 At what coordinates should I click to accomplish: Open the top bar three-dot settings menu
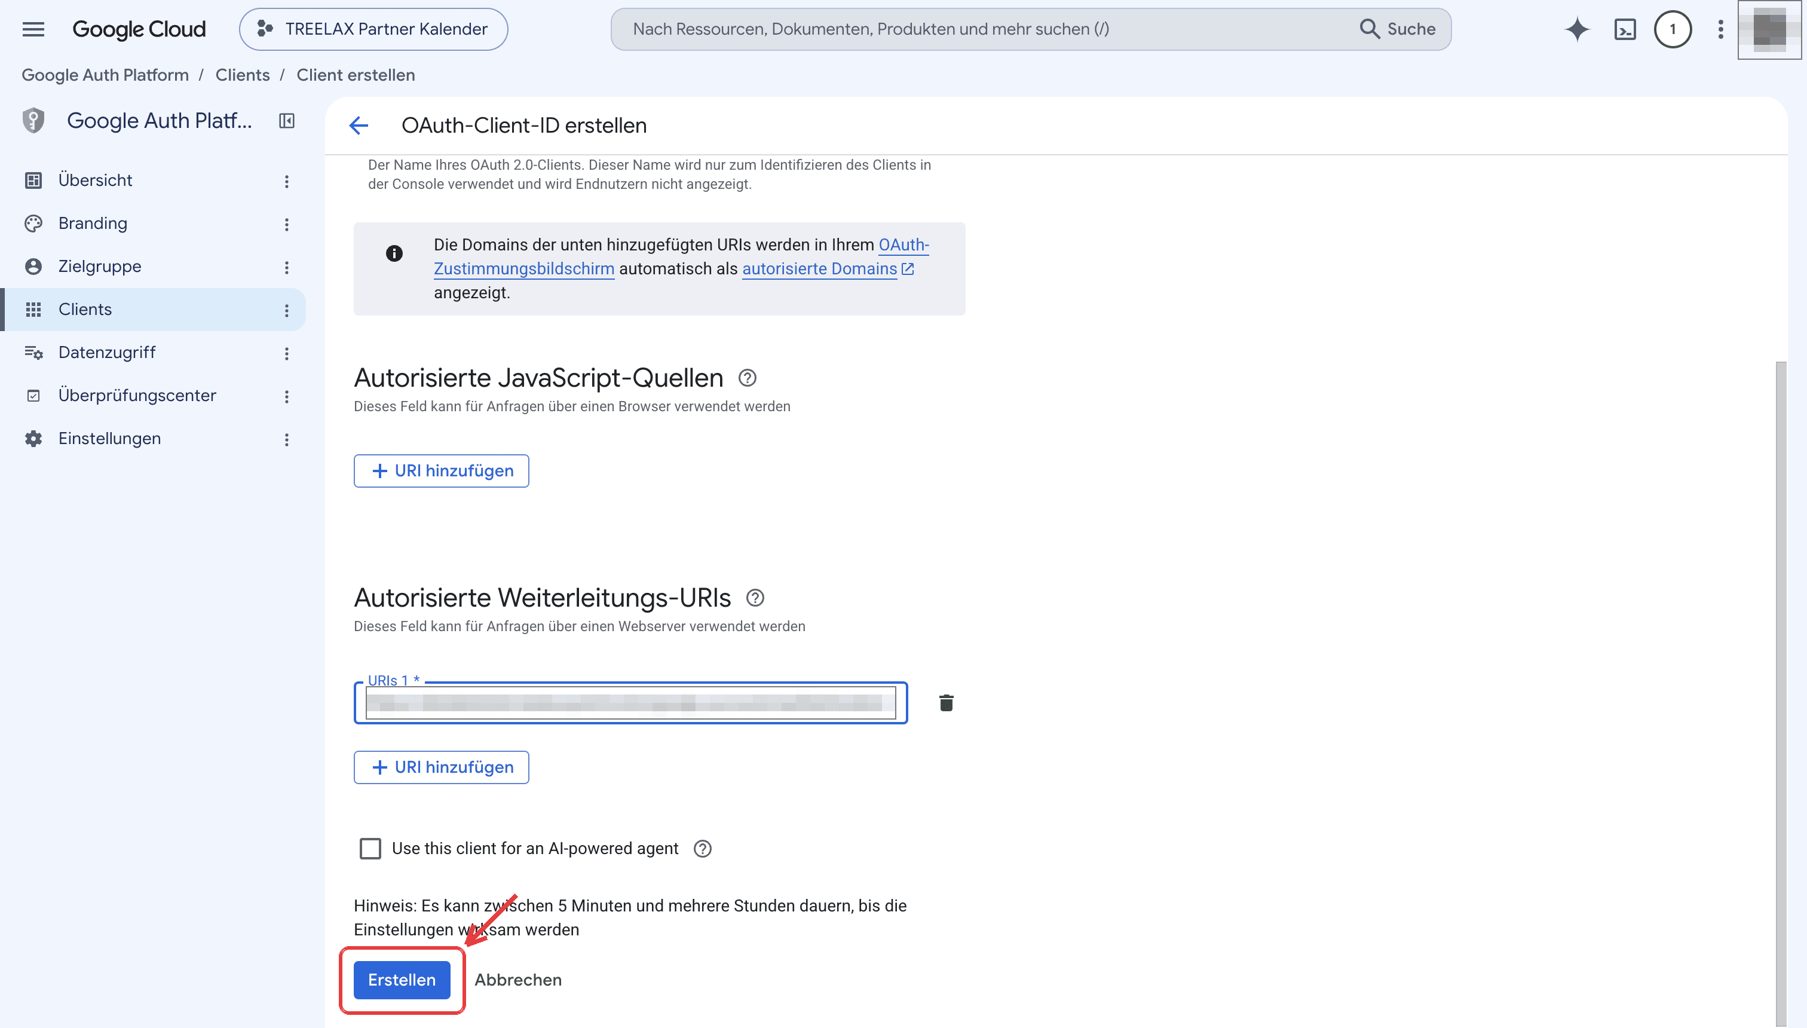[1721, 29]
